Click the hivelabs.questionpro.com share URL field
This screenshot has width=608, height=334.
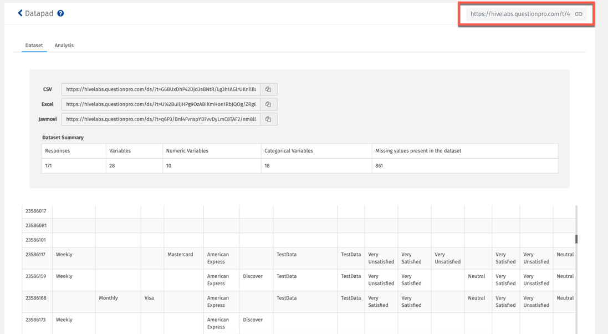pos(519,14)
